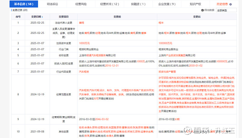Click 上饶市顺通汽车租赁服务有限公司 old name
Viewport: 242px width, 138px height.
pos(97,55)
